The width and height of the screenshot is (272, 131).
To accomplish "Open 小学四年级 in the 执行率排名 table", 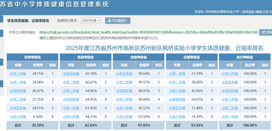I will [230, 91].
